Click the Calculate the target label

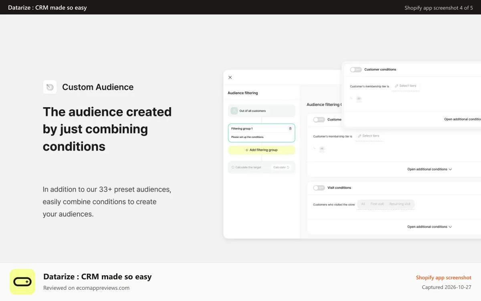[x=248, y=167]
